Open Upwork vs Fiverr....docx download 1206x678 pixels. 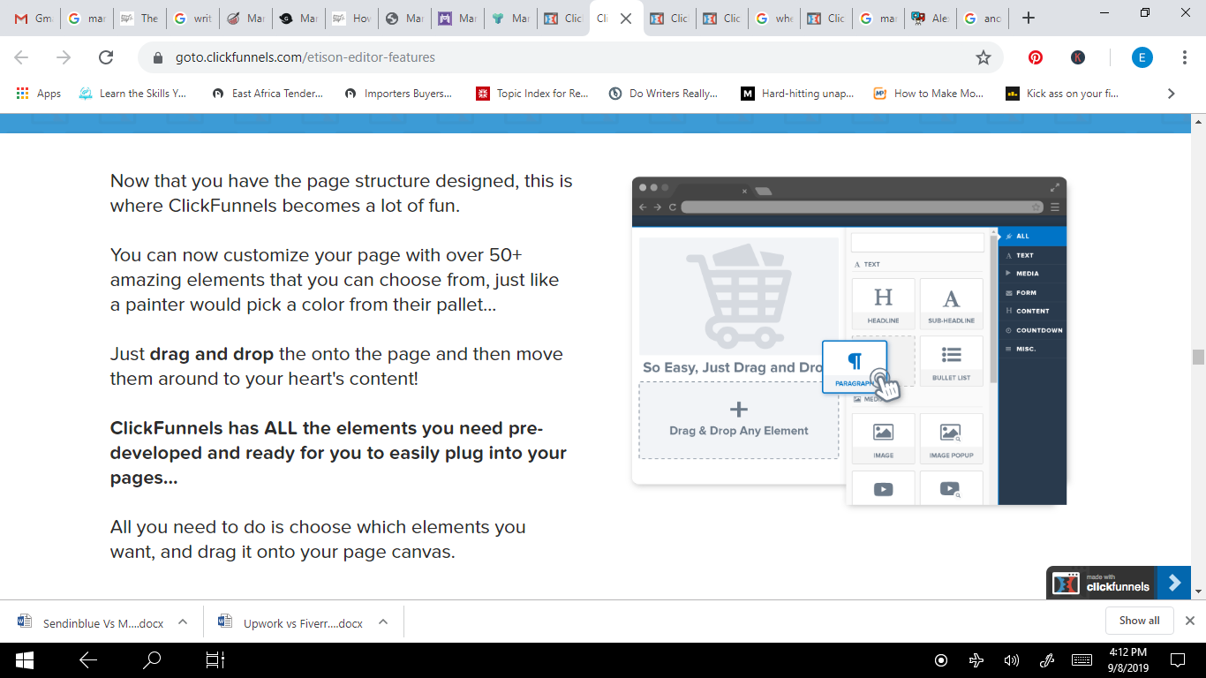291,622
